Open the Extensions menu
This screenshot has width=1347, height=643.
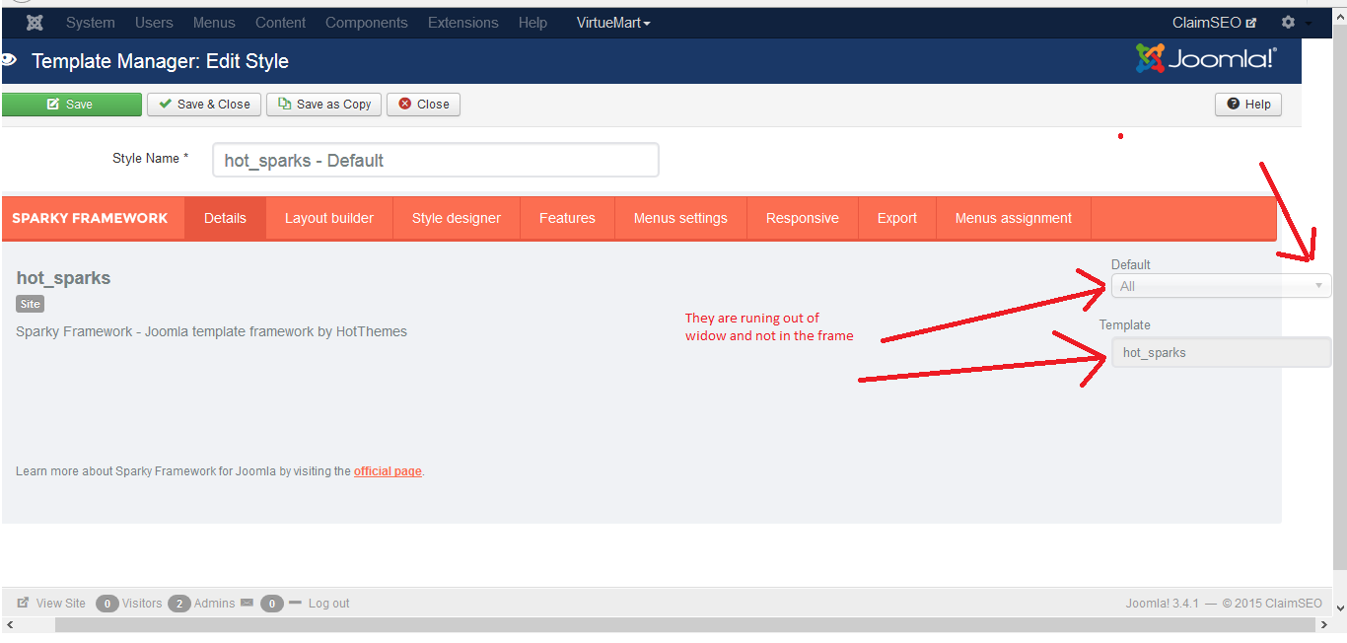pos(463,23)
